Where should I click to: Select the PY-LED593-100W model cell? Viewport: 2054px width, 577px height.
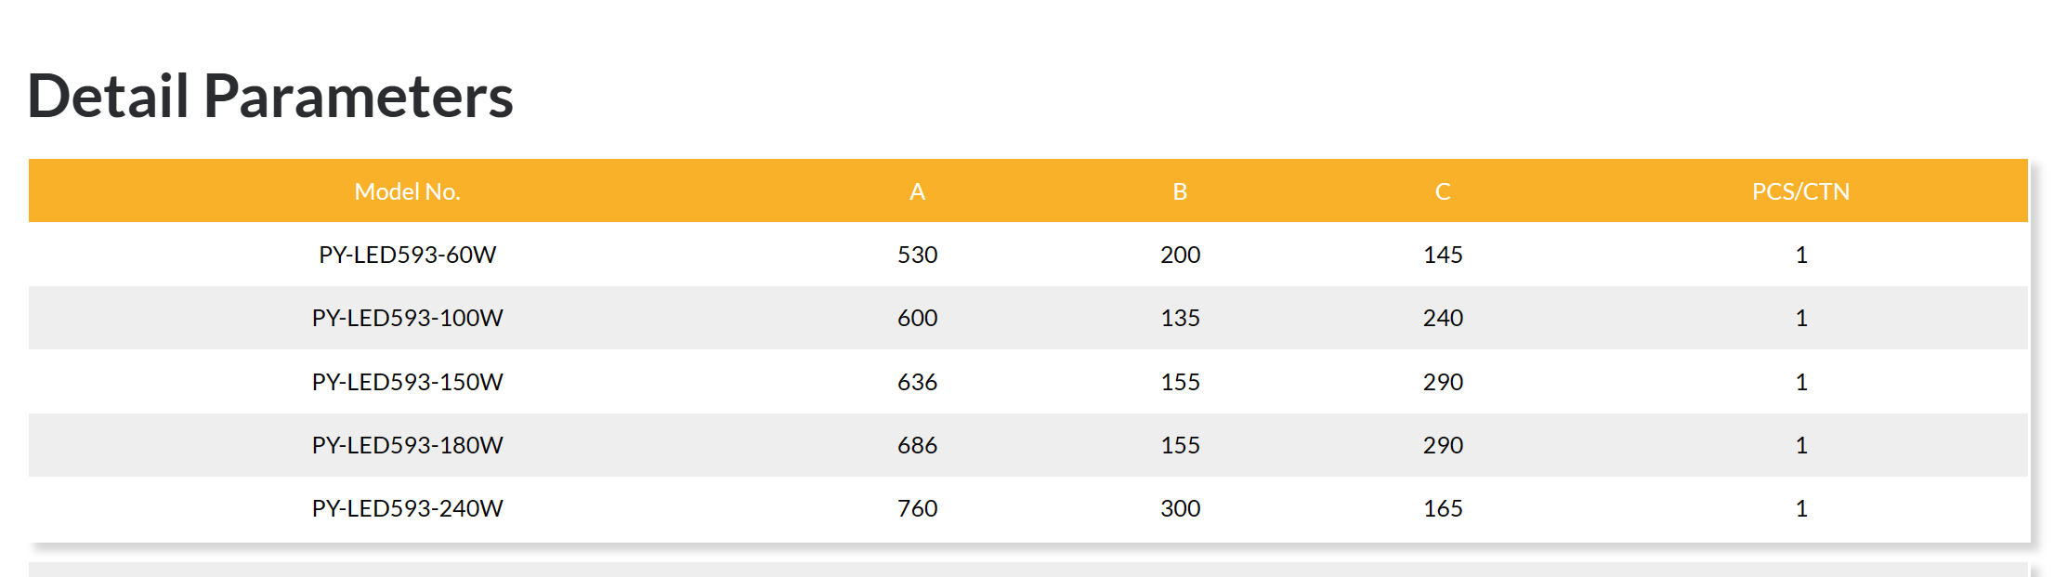coord(407,318)
